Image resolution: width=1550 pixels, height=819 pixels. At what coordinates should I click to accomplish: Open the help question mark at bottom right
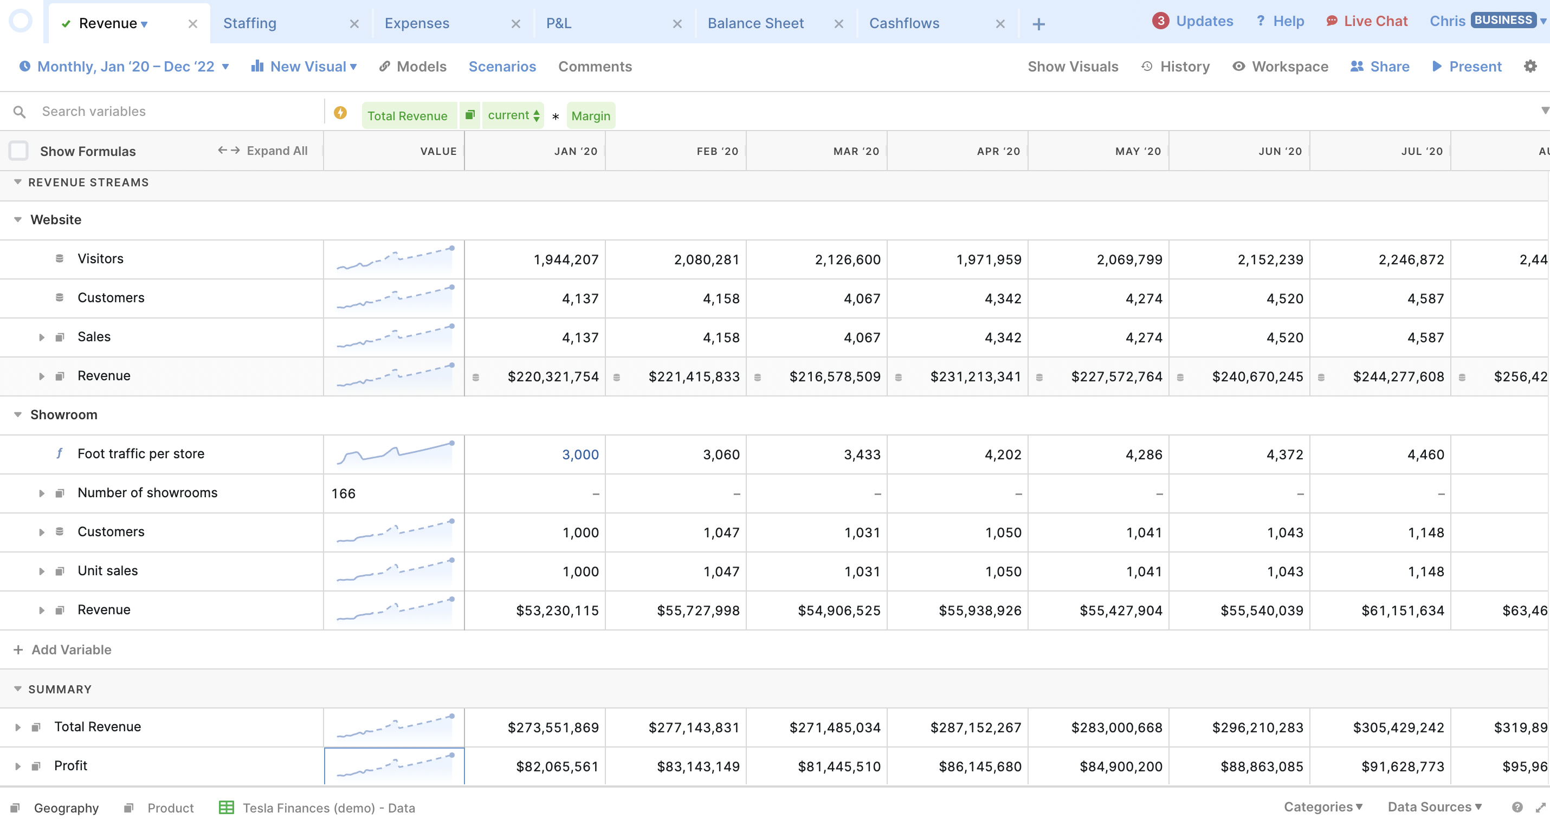point(1517,807)
